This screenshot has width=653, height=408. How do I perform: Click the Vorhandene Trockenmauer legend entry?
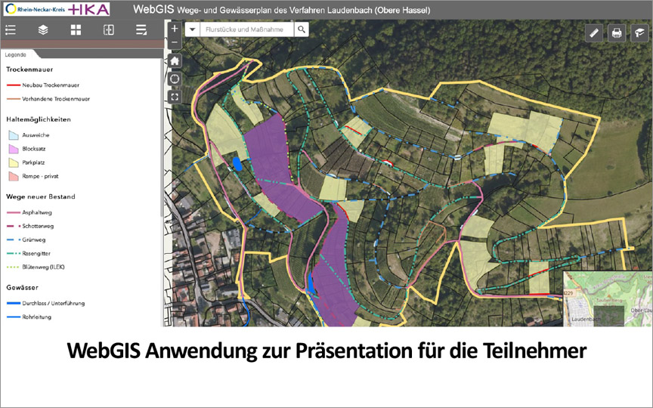click(x=48, y=99)
